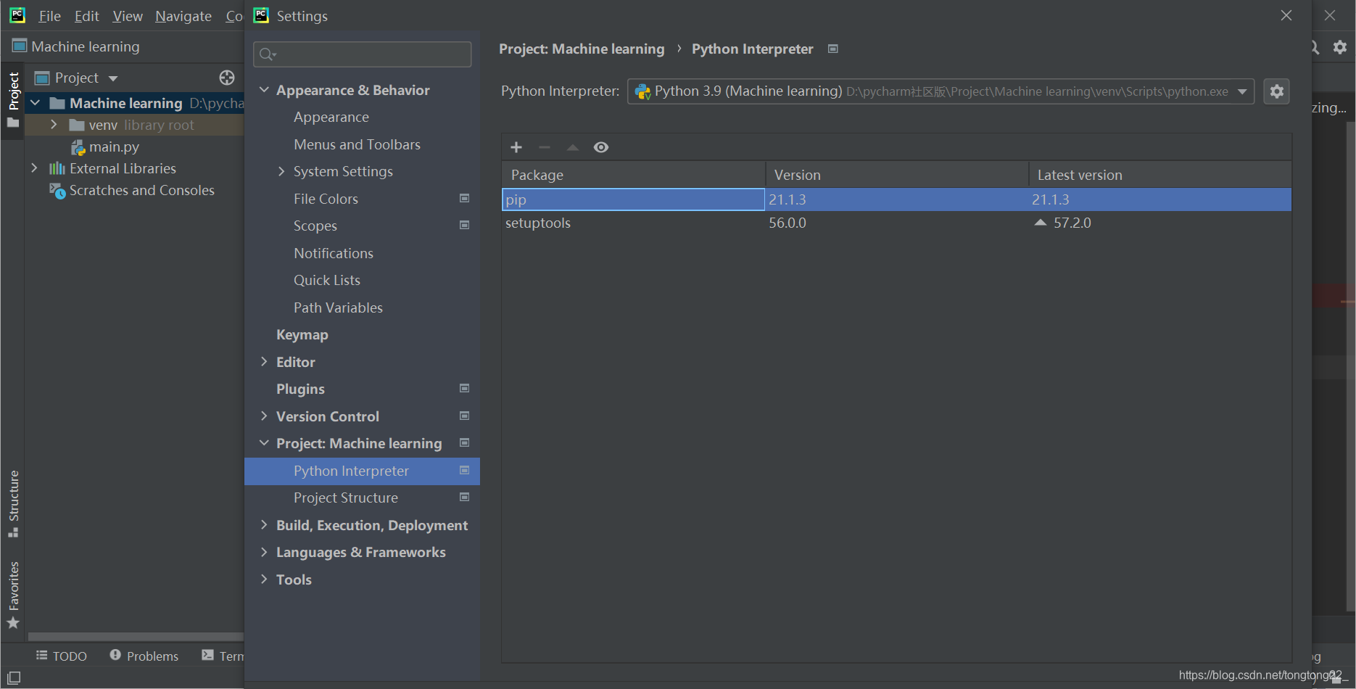Click project-level icon beside Plugins
The height and width of the screenshot is (689, 1356).
465,388
